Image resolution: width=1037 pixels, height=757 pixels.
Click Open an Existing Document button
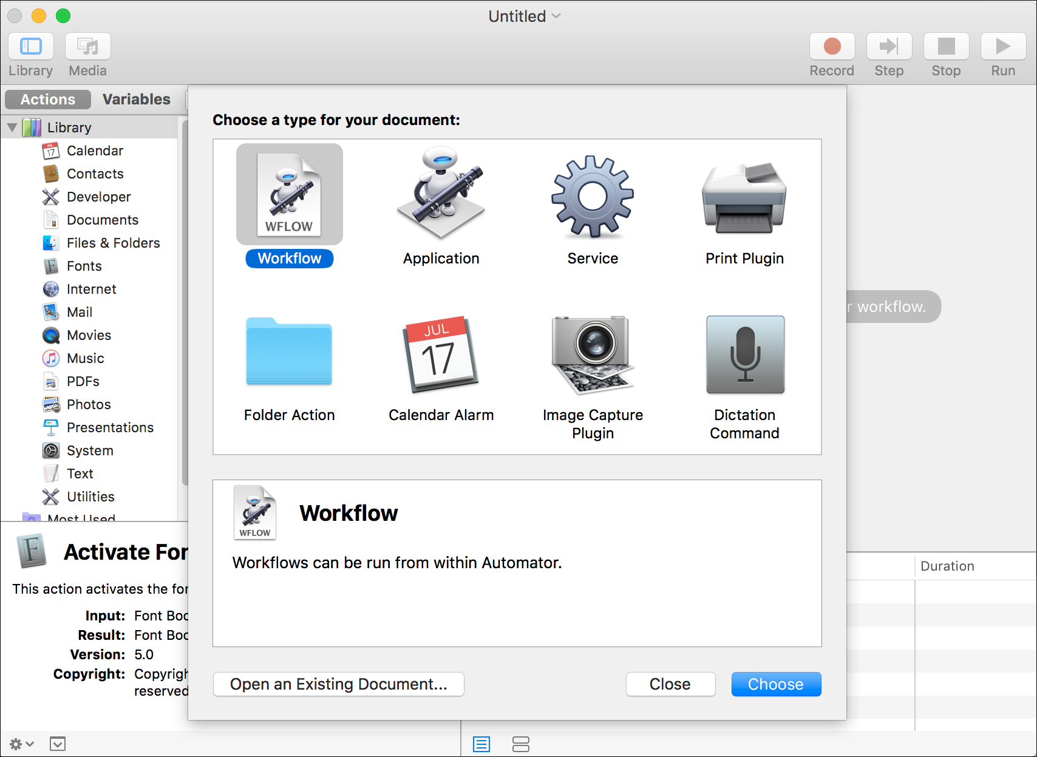point(339,684)
